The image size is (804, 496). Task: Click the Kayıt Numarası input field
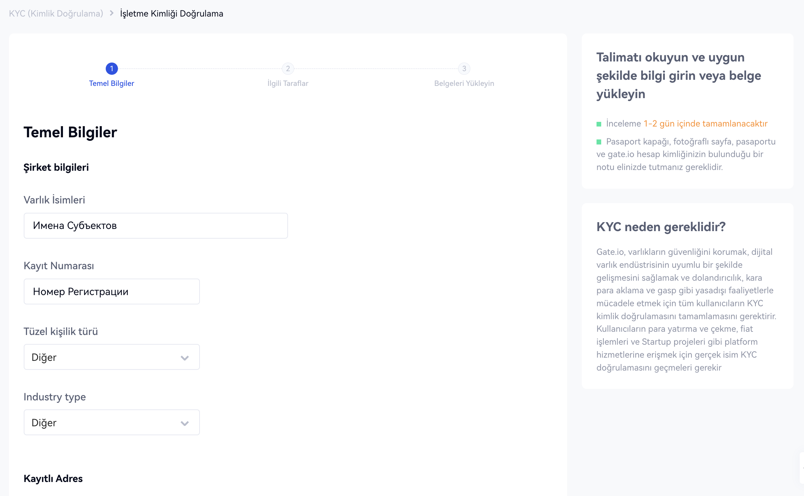pos(111,291)
